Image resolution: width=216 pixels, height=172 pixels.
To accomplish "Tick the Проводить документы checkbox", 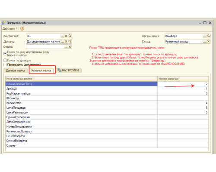I will pos(5,64).
